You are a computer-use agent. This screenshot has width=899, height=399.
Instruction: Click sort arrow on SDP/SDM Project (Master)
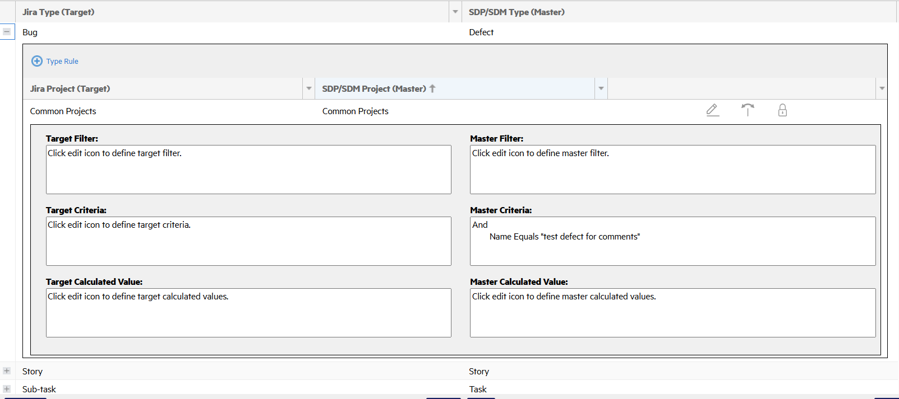(432, 88)
